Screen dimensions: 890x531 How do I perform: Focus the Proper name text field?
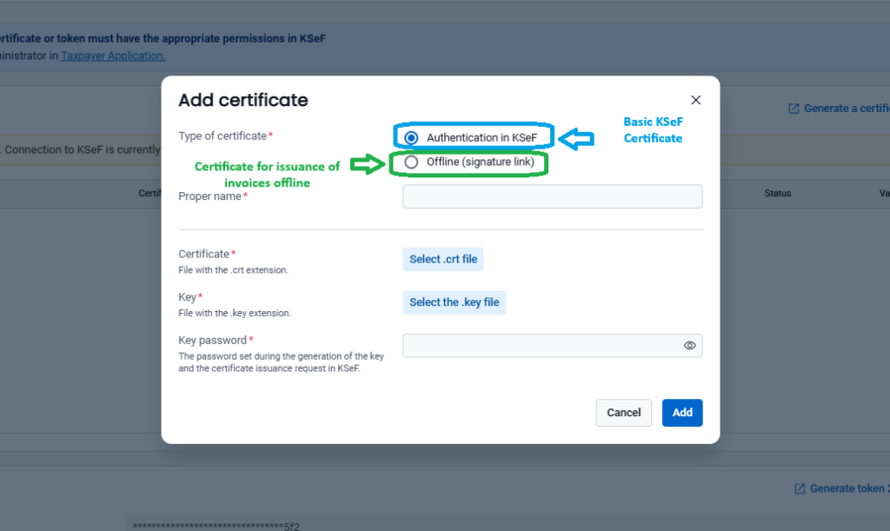552,196
